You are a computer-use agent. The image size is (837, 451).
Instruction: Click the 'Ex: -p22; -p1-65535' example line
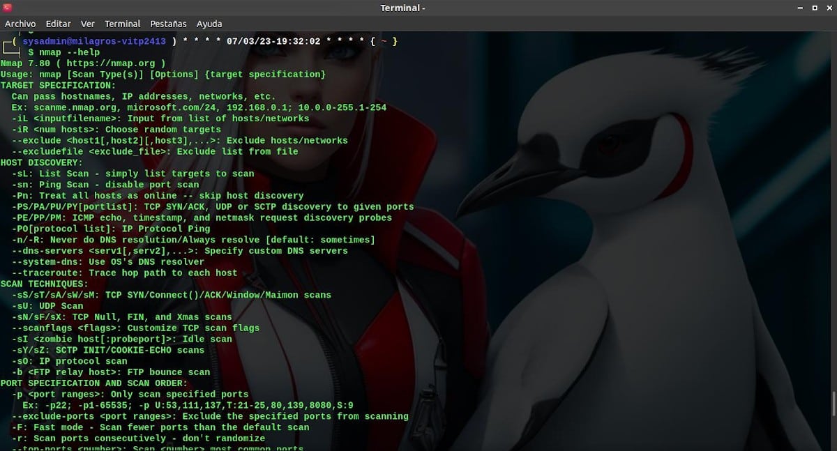(x=188, y=405)
